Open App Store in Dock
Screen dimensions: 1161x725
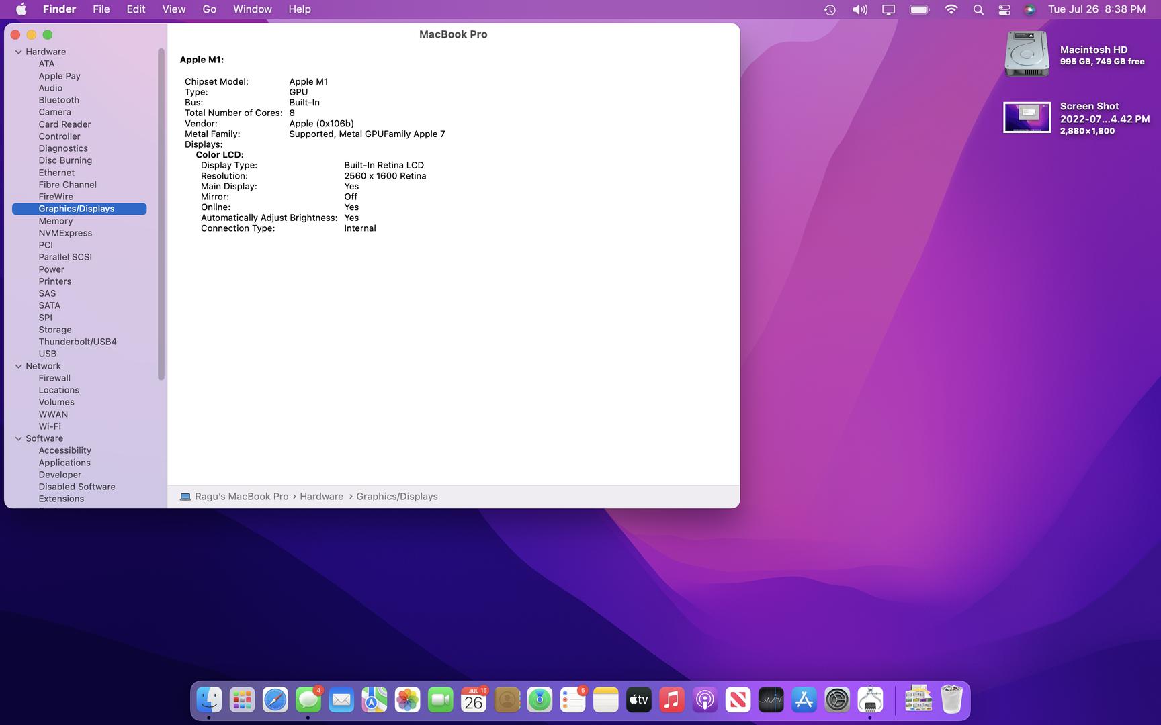click(x=804, y=700)
